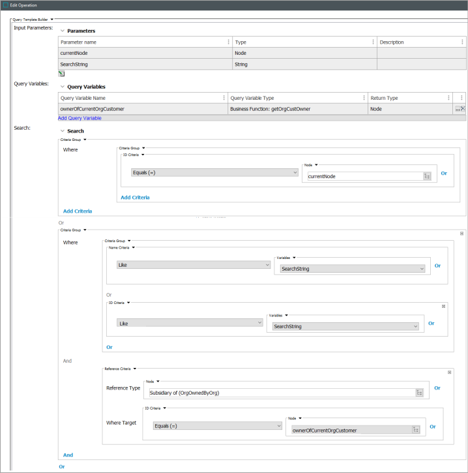Click Add Criteria under first Where group
This screenshot has width=468, height=473.
pos(78,211)
